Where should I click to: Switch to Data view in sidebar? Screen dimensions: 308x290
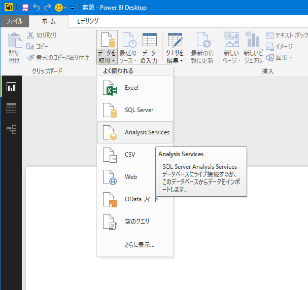11,108
